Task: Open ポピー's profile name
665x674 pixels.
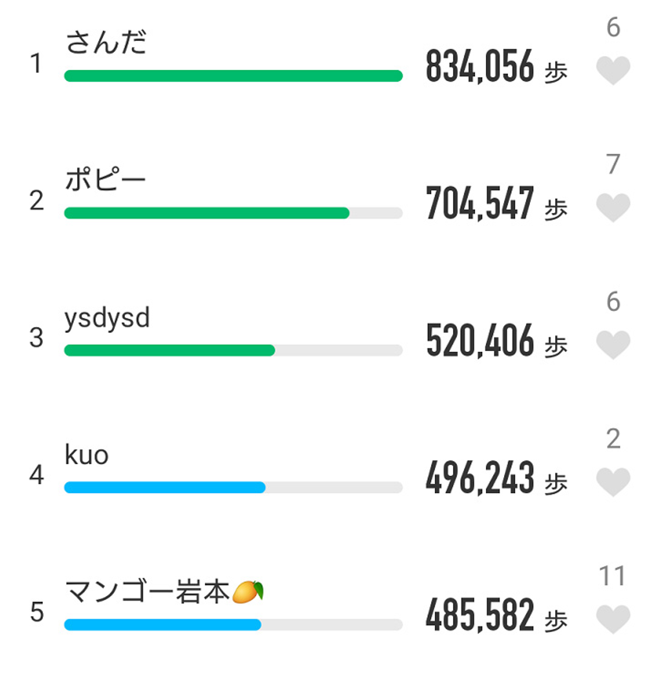Action: (105, 179)
